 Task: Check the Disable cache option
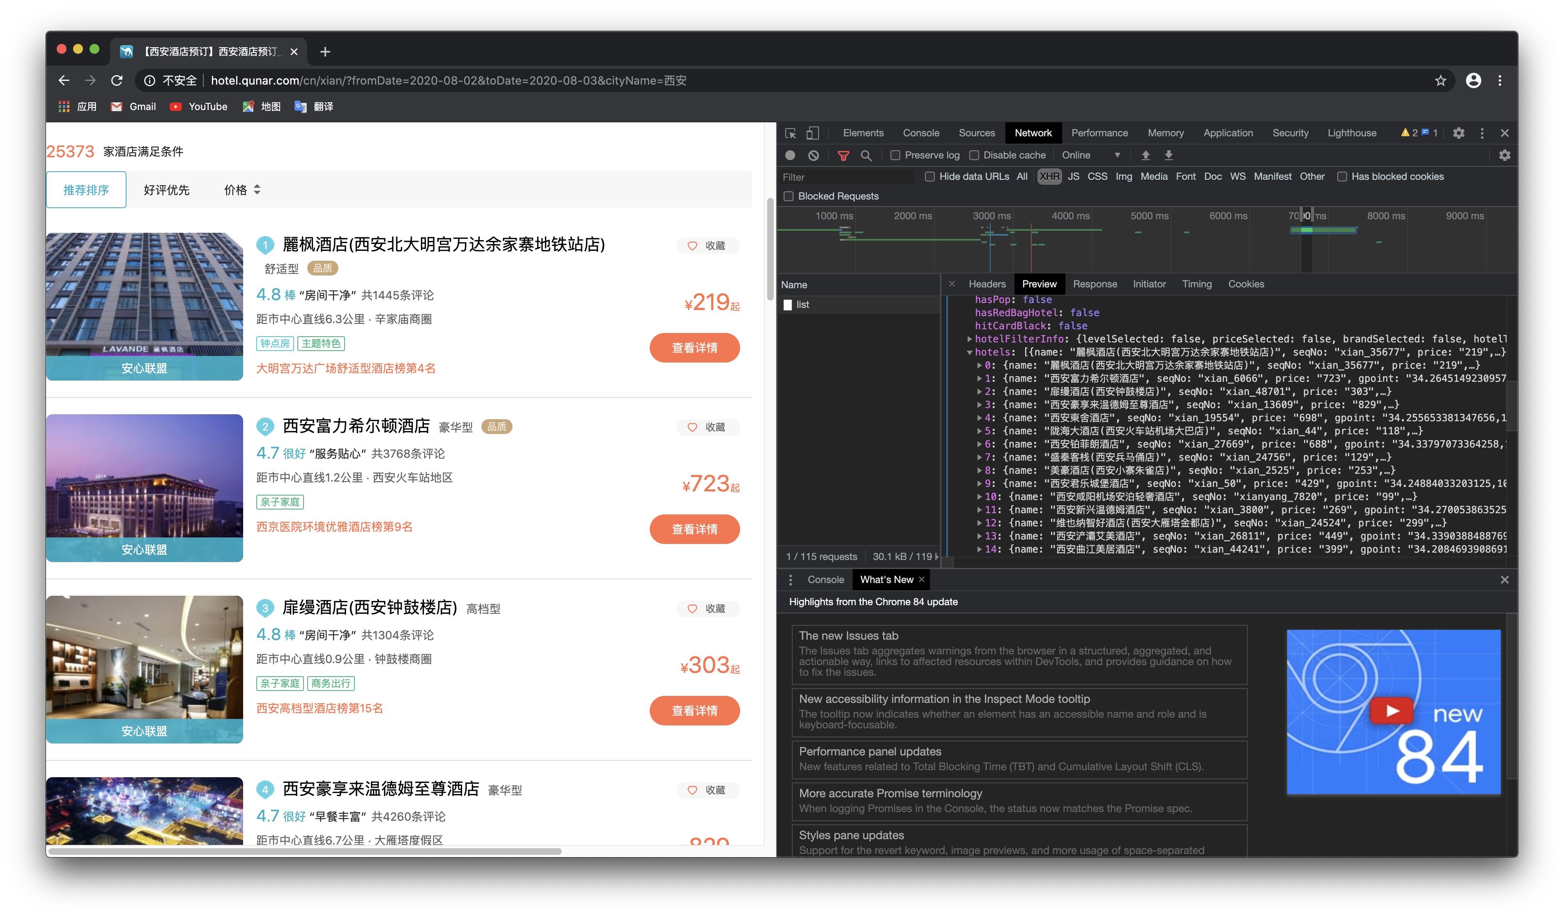[974, 156]
